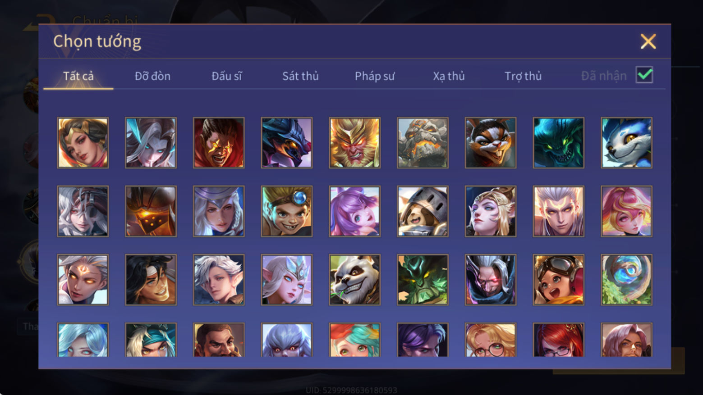Viewport: 703px width, 395px height.
Task: Select the armored bear with helmet portrait
Action: point(423,211)
